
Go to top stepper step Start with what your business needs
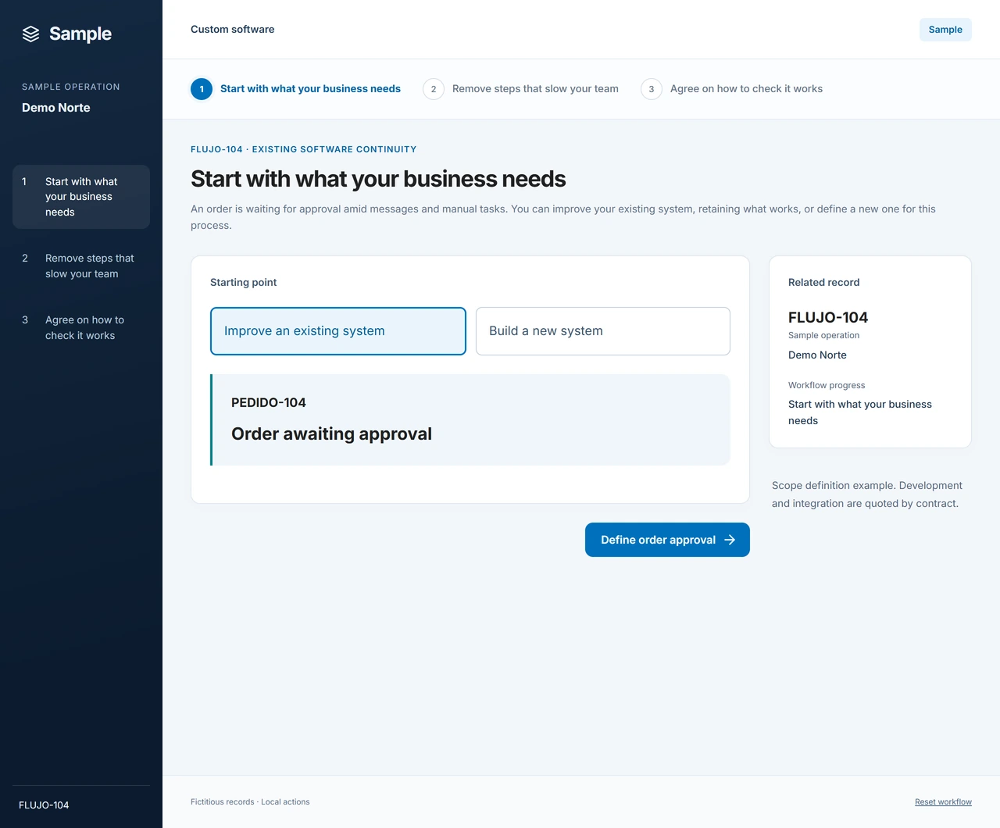295,89
